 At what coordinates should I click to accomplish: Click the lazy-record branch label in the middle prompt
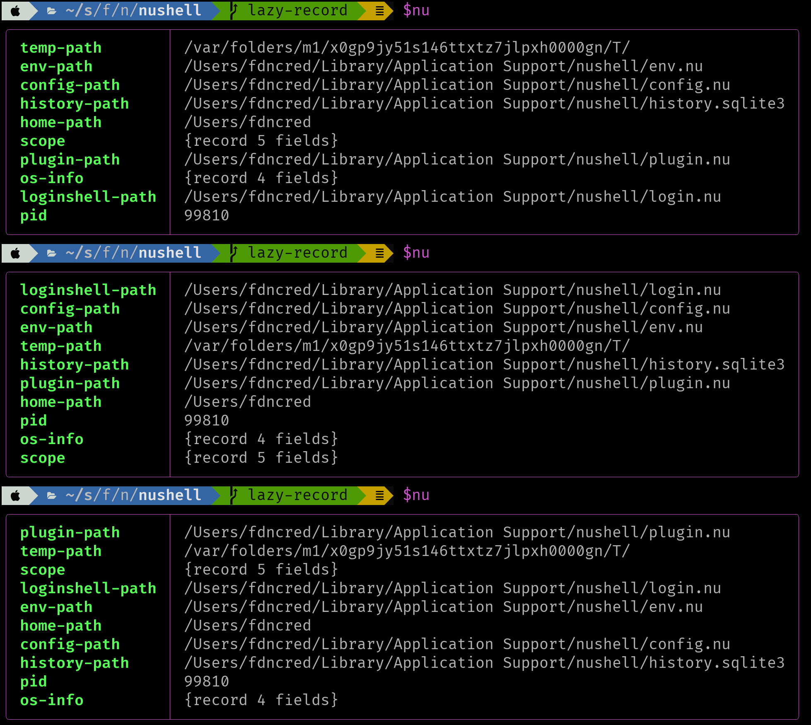(x=297, y=253)
